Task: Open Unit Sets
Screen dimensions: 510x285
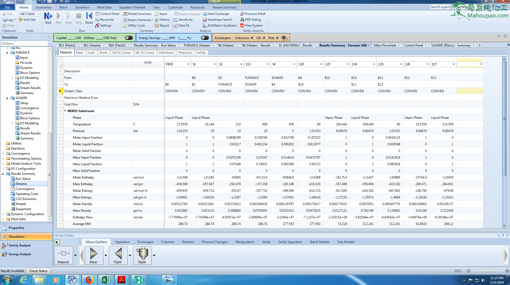Action: click(27, 20)
